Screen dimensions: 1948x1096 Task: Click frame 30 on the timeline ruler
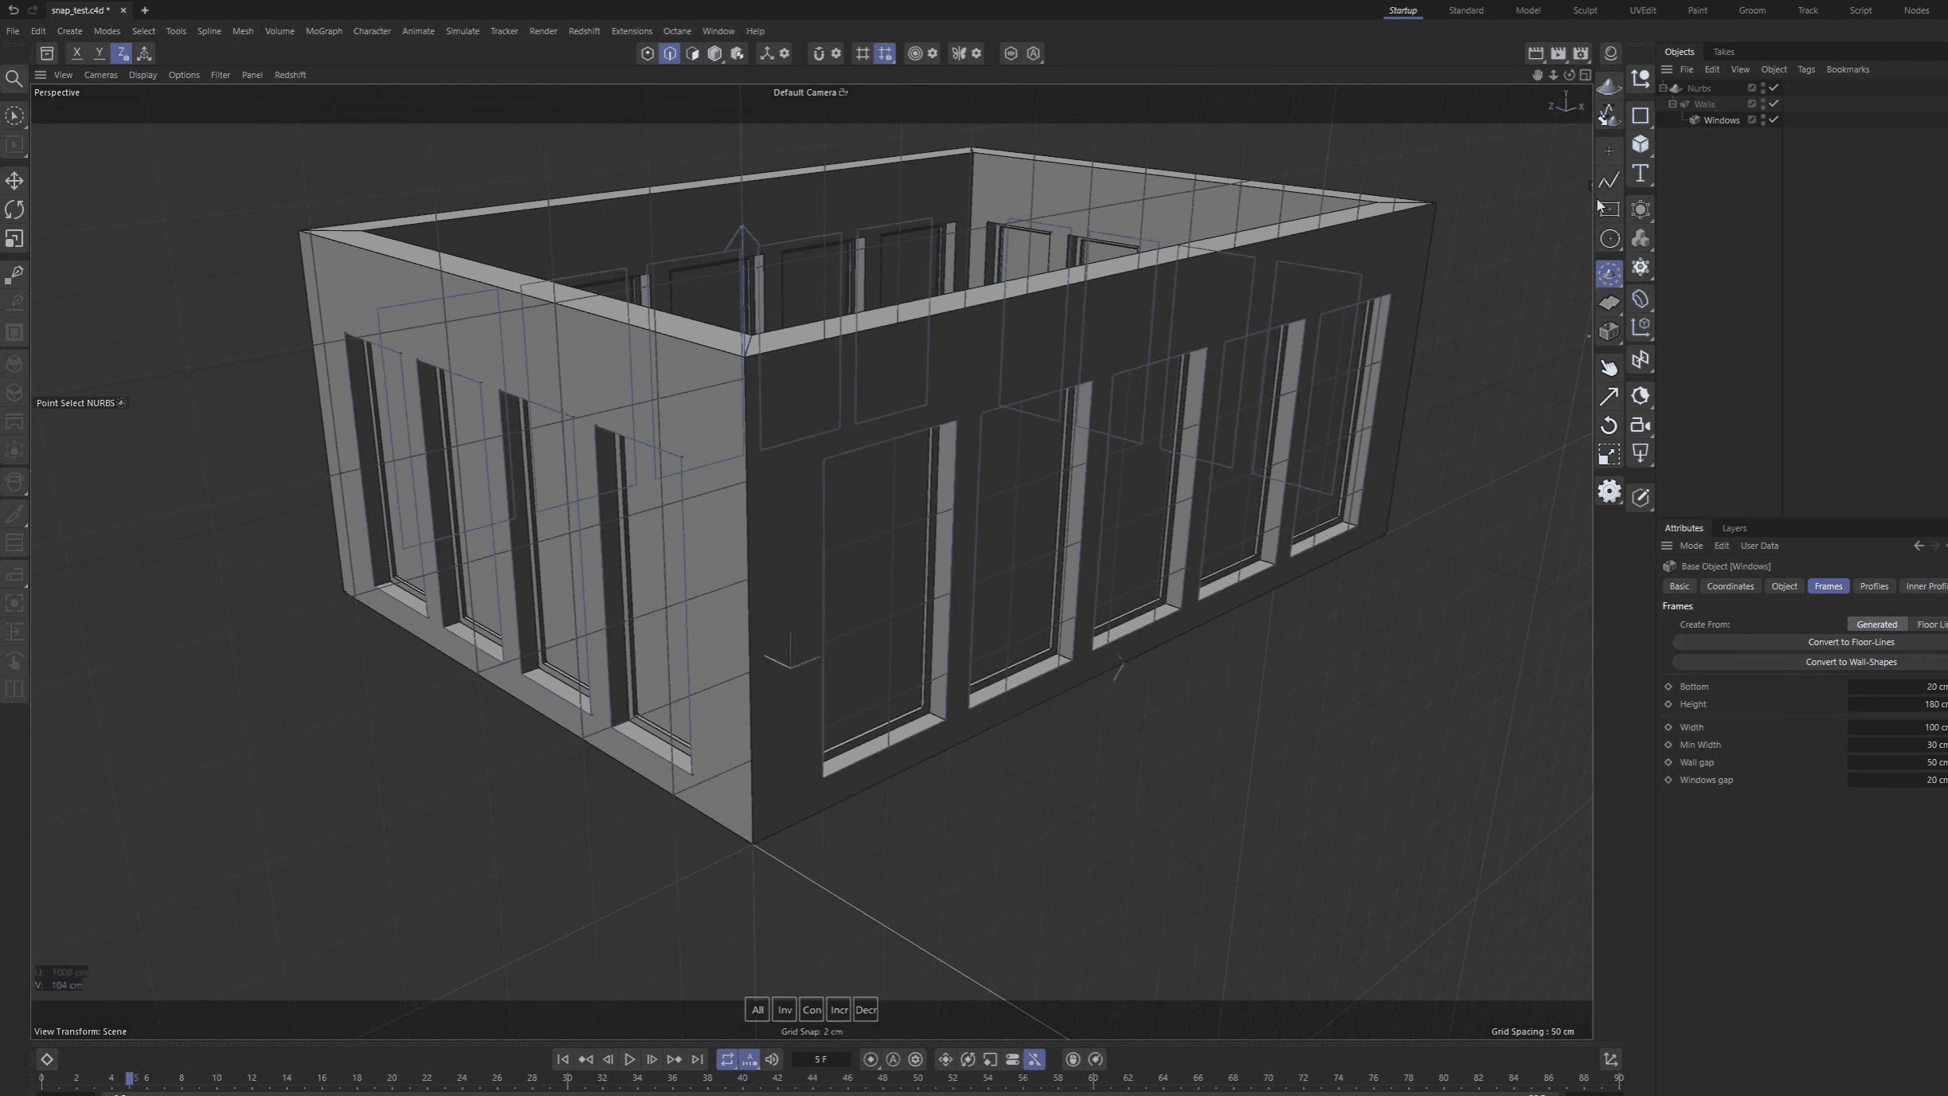pyautogui.click(x=567, y=1078)
